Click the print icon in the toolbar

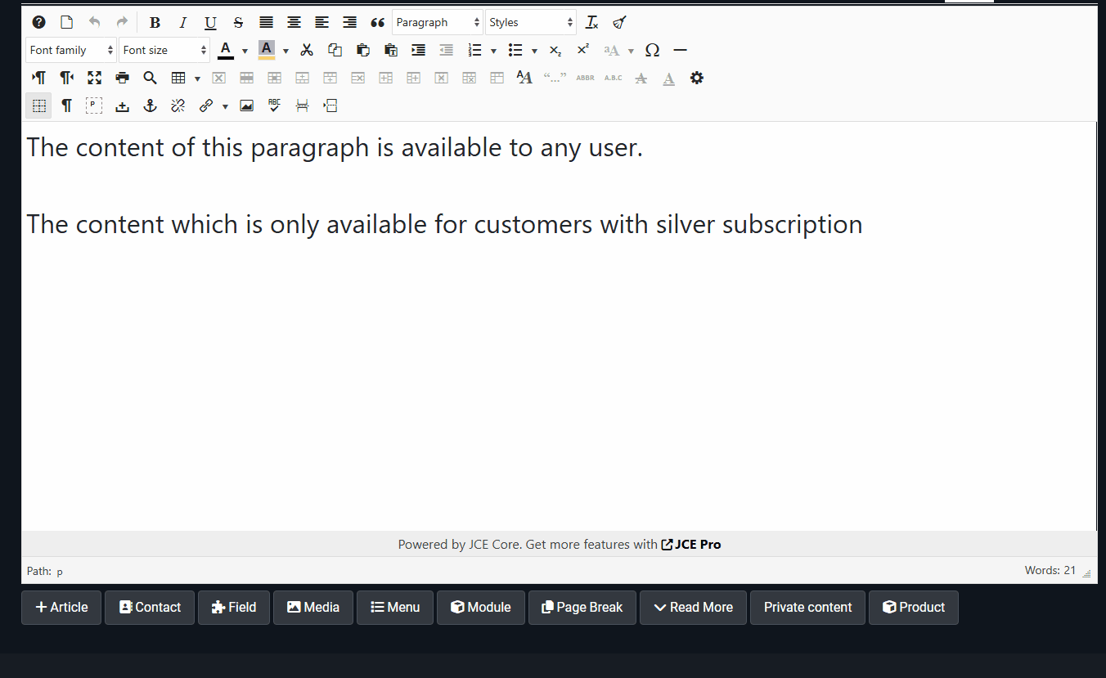pos(123,78)
